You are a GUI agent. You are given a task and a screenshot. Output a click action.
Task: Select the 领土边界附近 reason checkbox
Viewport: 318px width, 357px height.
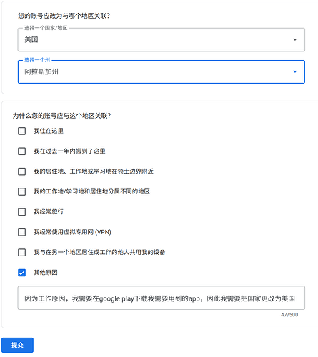[x=22, y=171]
